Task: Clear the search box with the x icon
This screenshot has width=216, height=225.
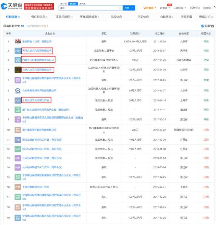Action: (120, 8)
